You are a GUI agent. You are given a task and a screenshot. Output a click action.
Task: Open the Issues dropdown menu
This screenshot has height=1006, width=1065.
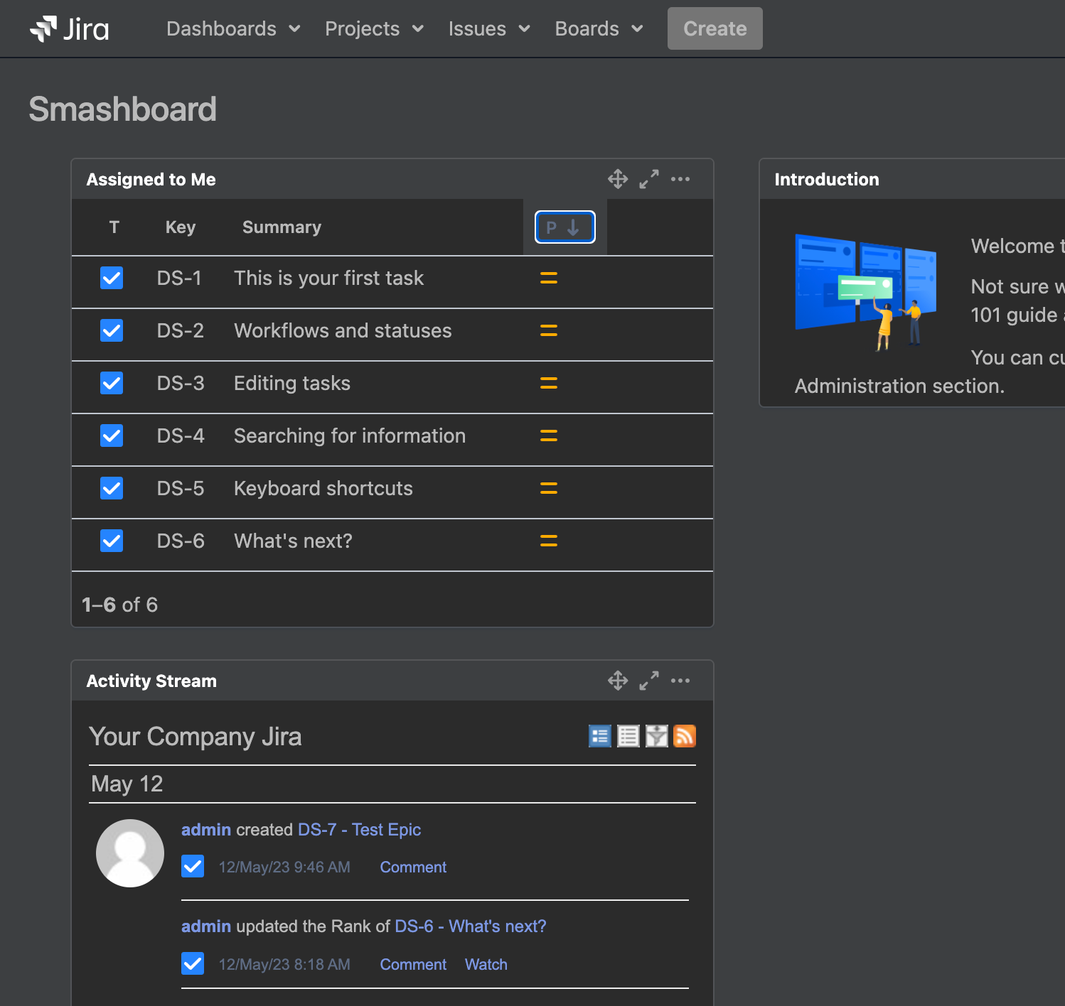point(489,28)
